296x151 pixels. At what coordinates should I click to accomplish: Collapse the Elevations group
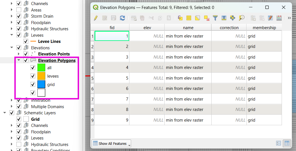[12, 48]
